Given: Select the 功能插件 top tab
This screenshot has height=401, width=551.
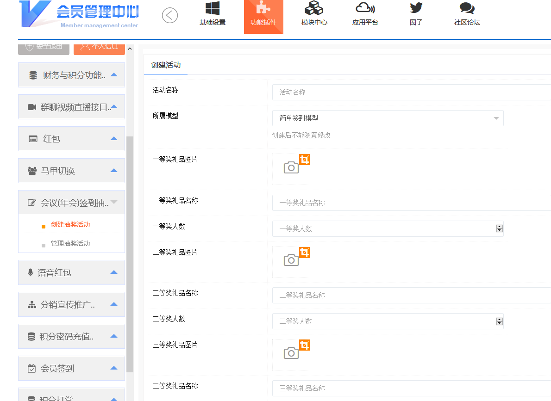Looking at the screenshot, I should pyautogui.click(x=263, y=16).
